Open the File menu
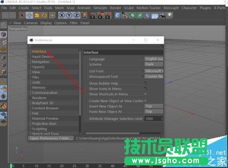Screen dimensions: 228x168 tap(4, 8)
